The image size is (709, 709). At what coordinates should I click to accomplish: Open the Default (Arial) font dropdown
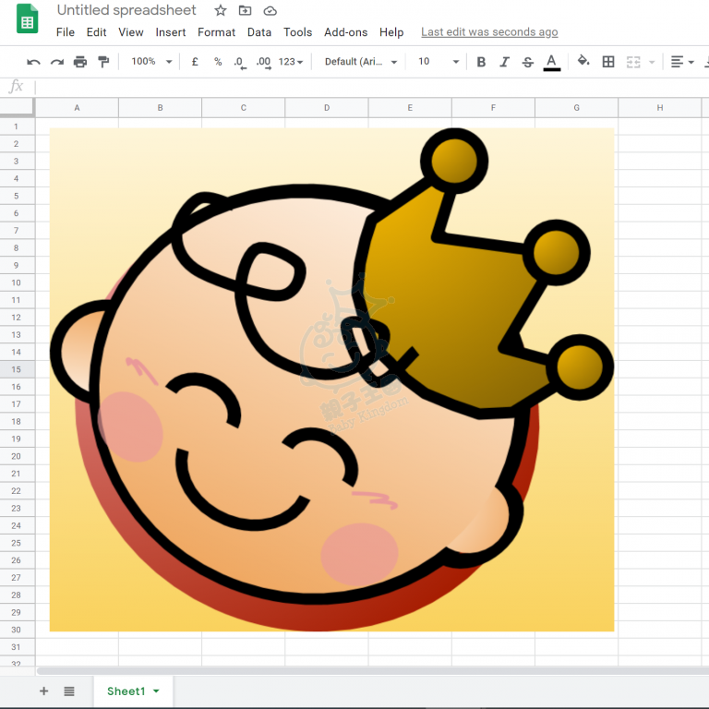361,62
